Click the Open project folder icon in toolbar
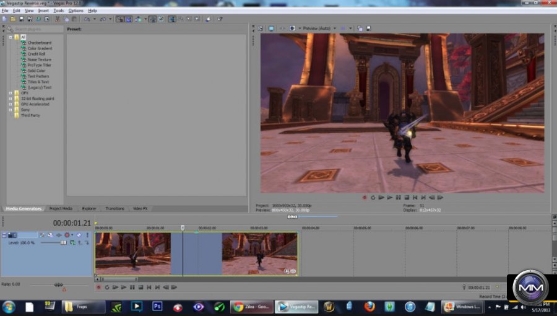The image size is (557, 316). point(13,19)
